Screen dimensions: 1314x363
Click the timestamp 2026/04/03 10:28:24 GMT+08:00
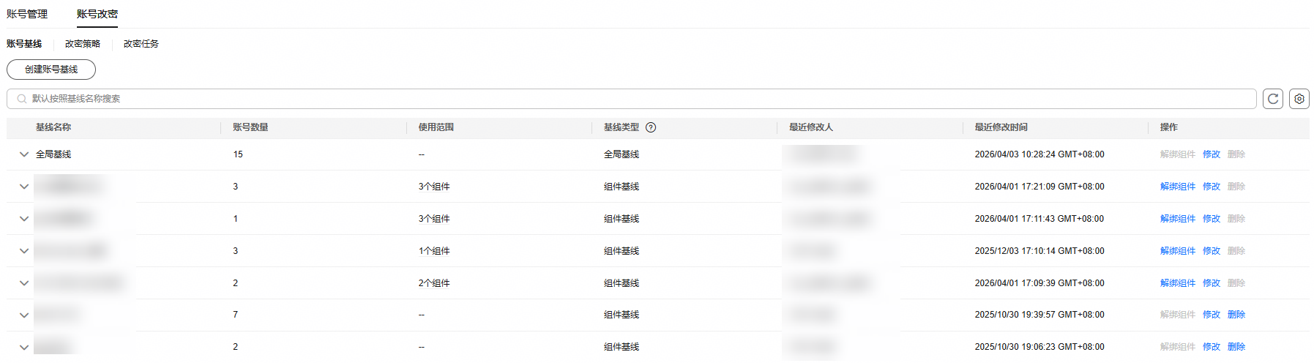pyautogui.click(x=1039, y=154)
